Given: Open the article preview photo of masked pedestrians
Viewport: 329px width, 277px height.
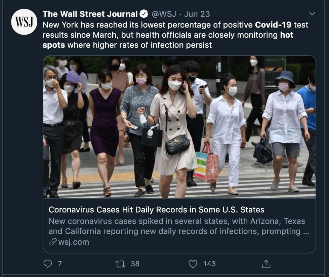Looking at the screenshot, I should click(179, 127).
